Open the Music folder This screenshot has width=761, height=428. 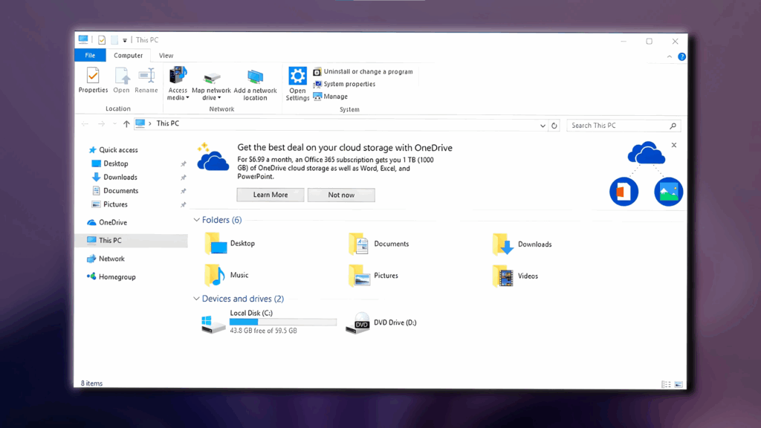coord(215,276)
